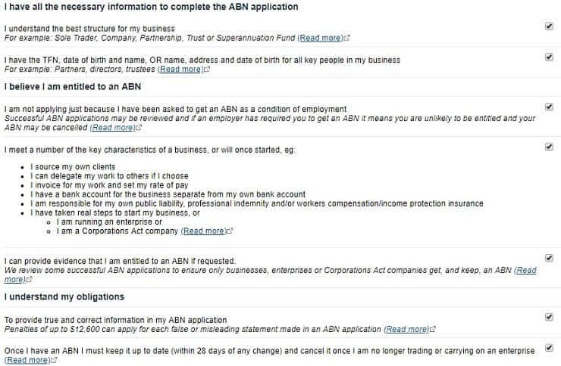Open Read more beside Corporations Act company
Viewport: 561px width, 366px height.
pos(203,231)
